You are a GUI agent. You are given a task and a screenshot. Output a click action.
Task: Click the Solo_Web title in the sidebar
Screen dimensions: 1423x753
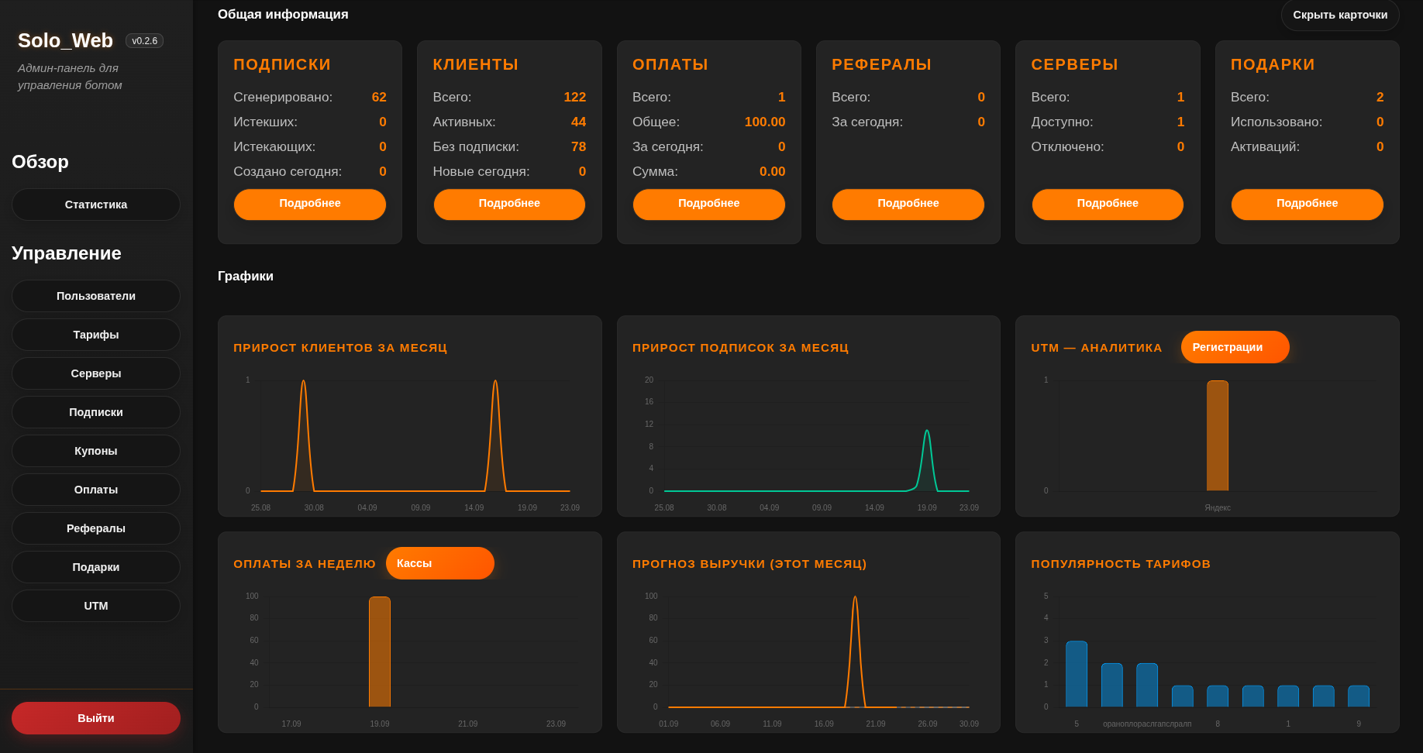tap(66, 40)
